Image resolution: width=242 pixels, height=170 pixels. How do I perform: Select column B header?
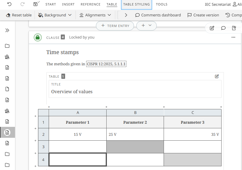click(x=135, y=113)
